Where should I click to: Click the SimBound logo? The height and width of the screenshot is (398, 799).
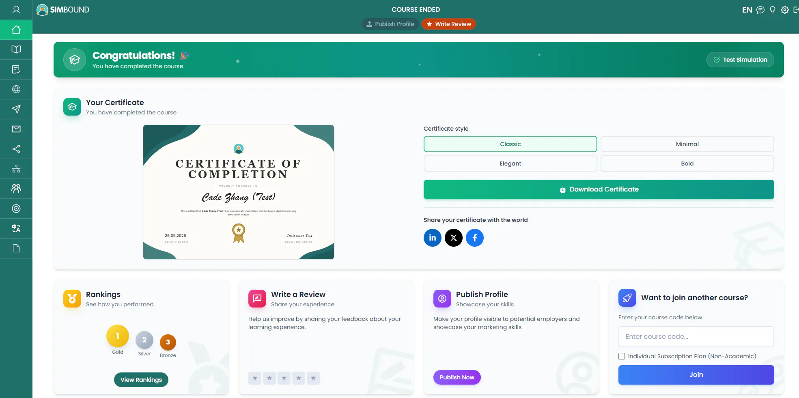(63, 10)
